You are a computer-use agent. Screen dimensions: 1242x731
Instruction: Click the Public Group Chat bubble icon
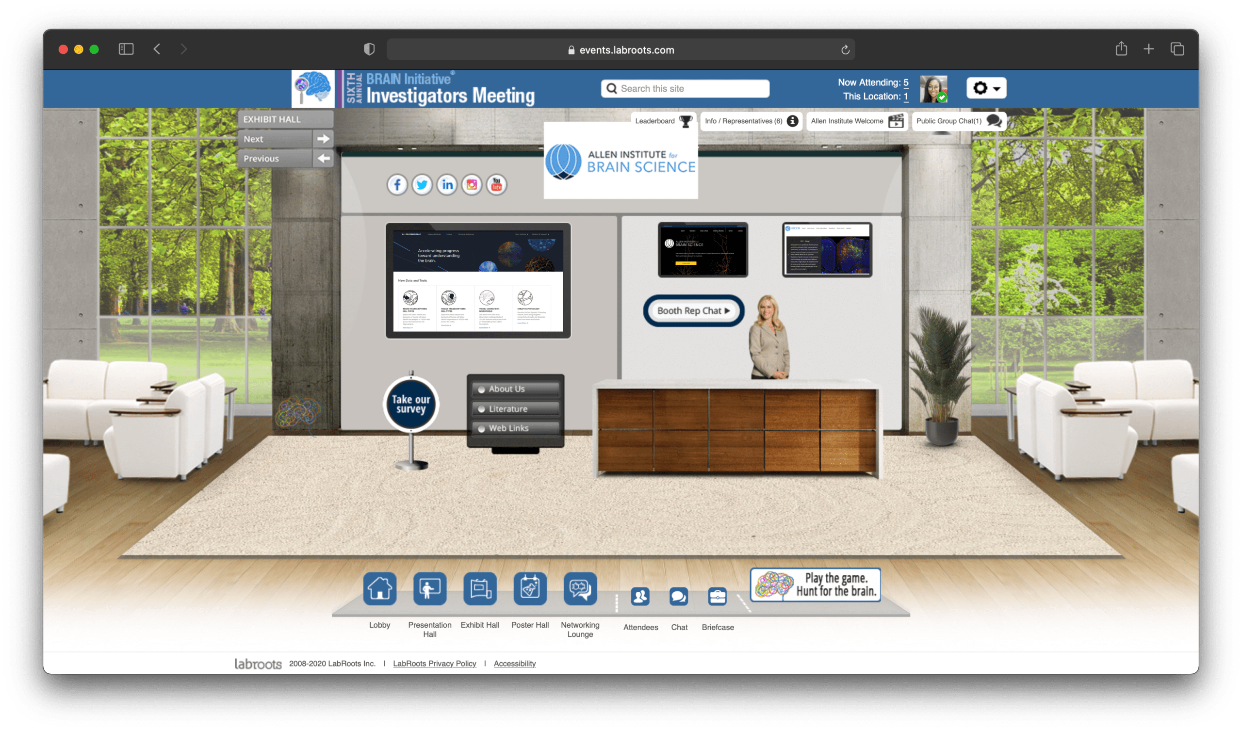click(x=994, y=121)
